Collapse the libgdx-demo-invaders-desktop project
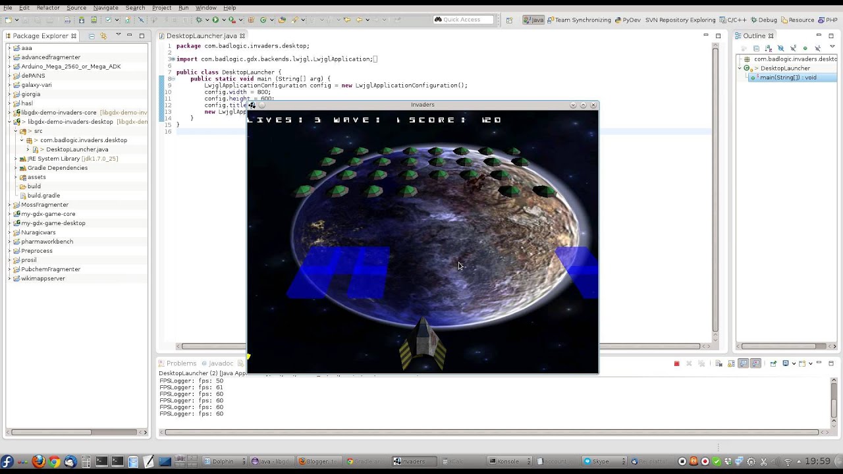This screenshot has width=843, height=474. (x=9, y=122)
